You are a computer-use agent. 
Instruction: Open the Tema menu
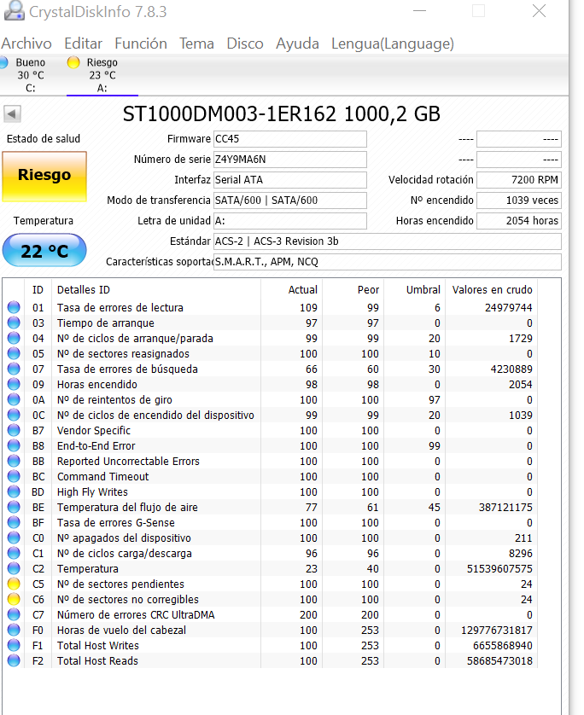click(x=196, y=44)
